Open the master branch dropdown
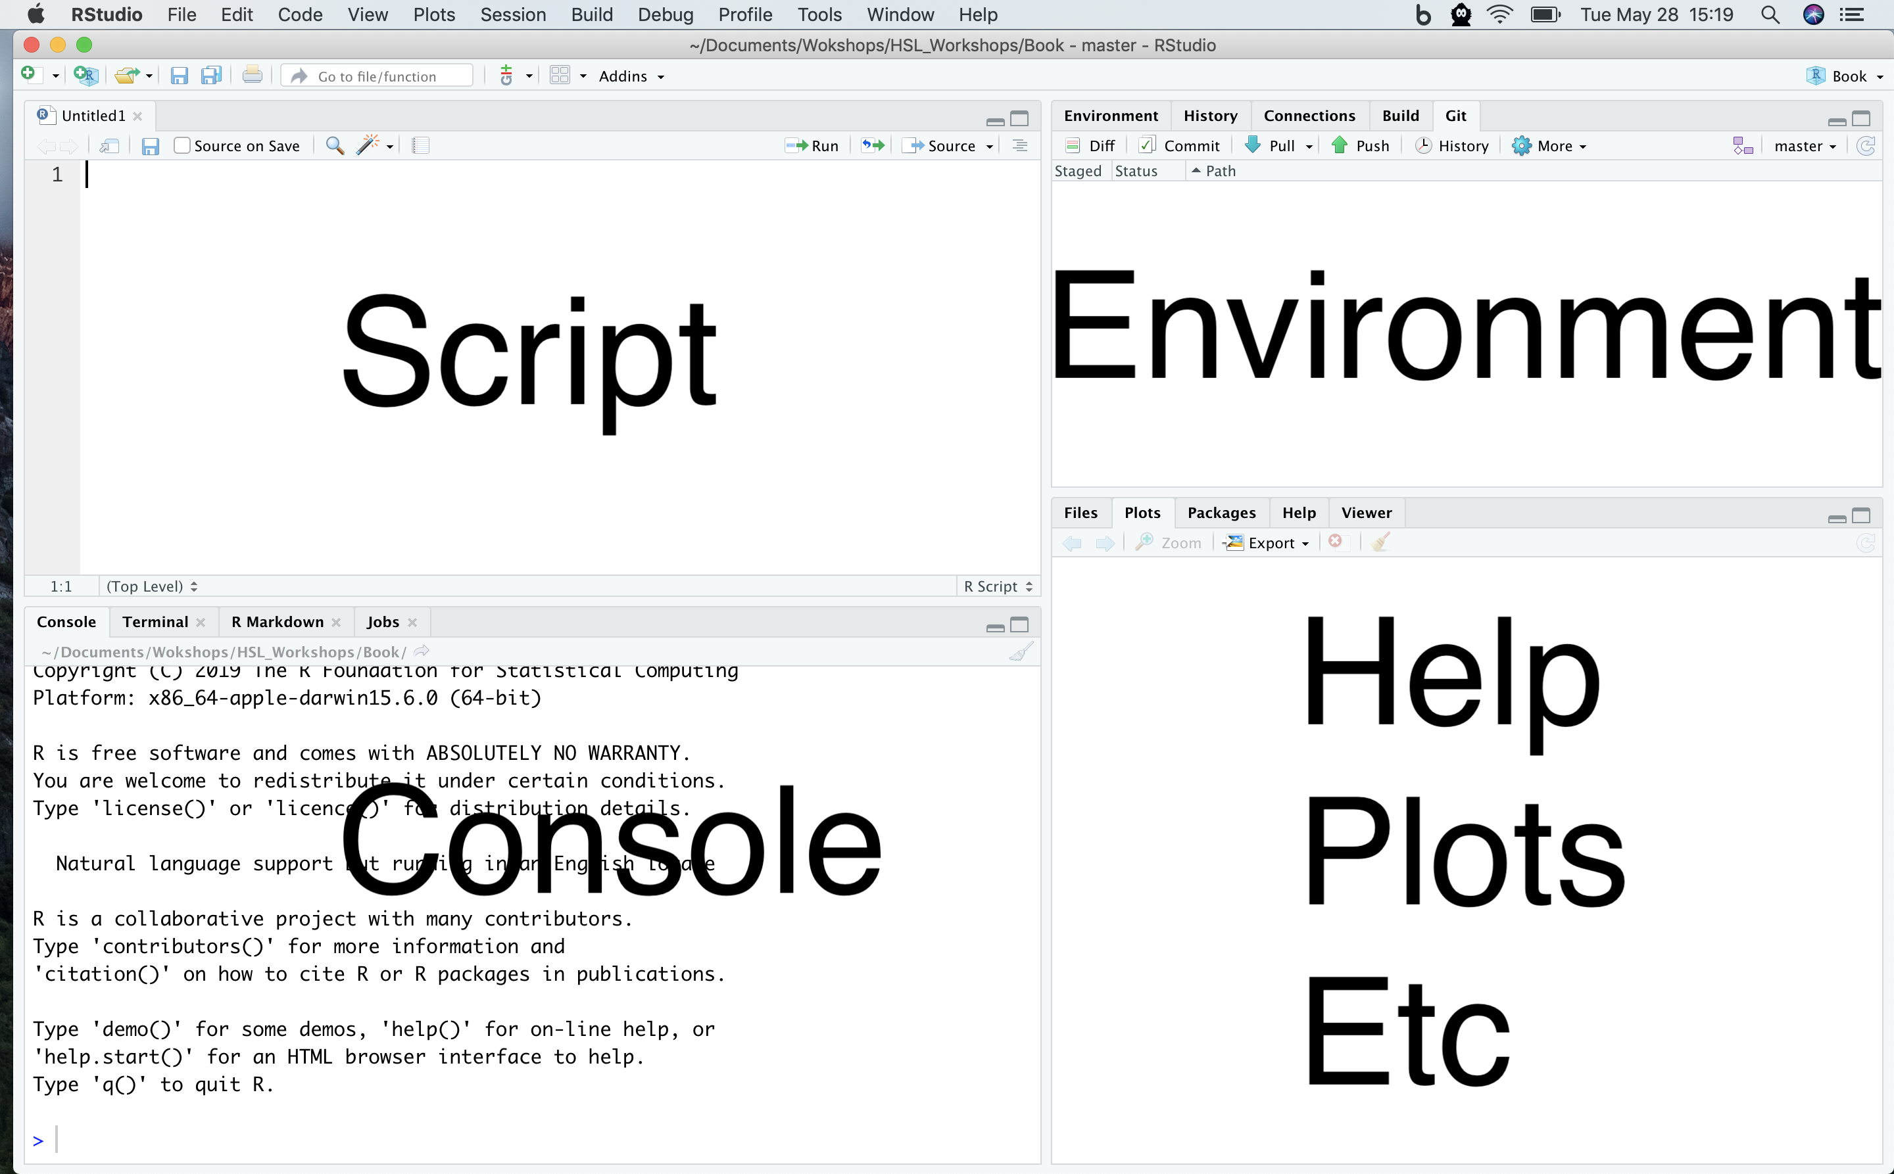The image size is (1894, 1174). pyautogui.click(x=1804, y=146)
